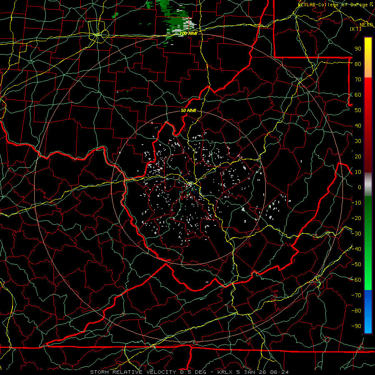Pick the gray band at zero velocity
The width and height of the screenshot is (375, 375).
point(368,185)
